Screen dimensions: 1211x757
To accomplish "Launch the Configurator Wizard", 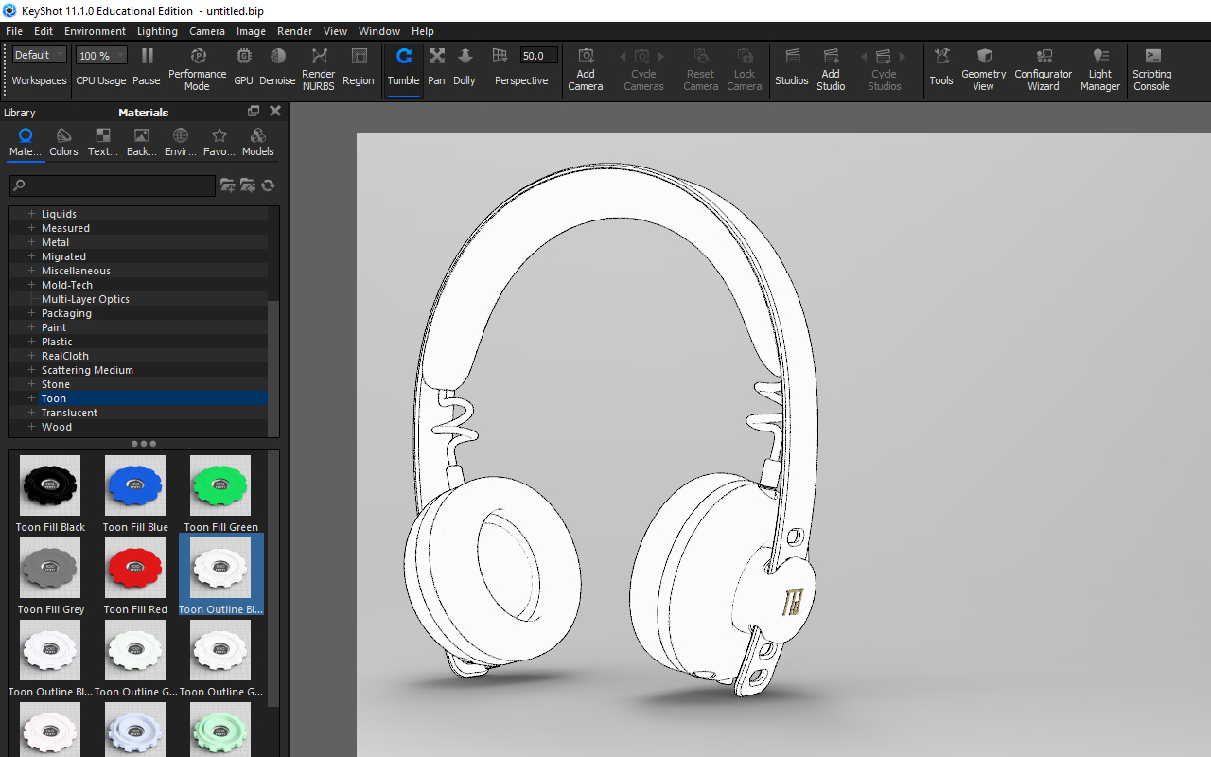I will (1044, 68).
